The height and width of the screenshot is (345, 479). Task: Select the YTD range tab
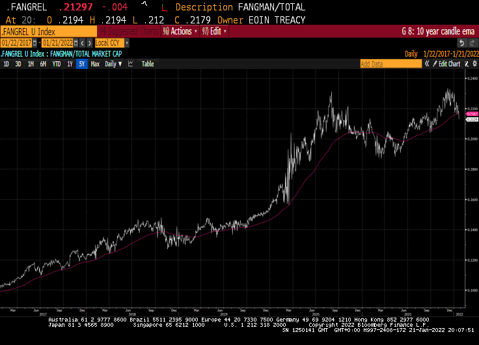[x=57, y=64]
